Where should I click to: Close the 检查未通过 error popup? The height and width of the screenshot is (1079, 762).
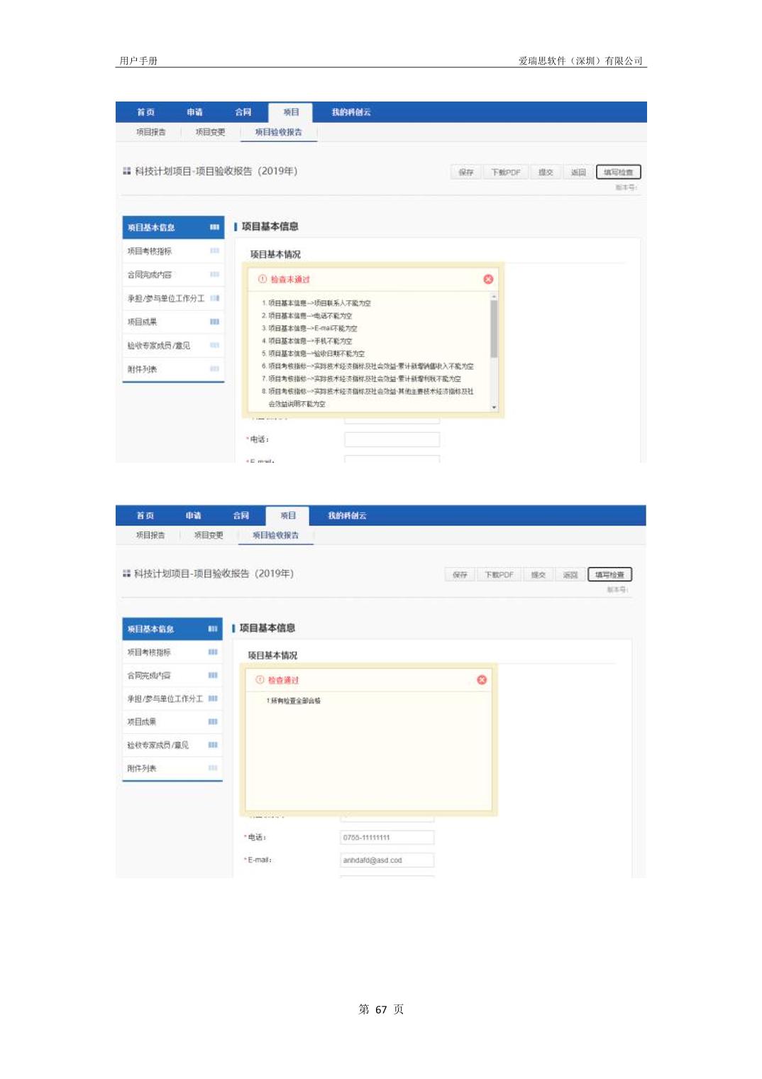pyautogui.click(x=488, y=279)
